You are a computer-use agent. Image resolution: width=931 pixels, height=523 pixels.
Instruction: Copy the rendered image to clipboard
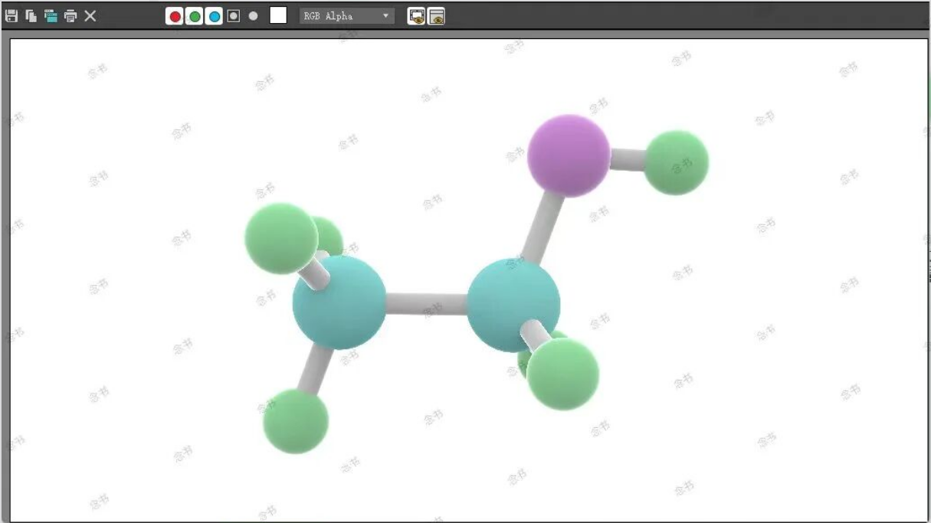coord(31,16)
